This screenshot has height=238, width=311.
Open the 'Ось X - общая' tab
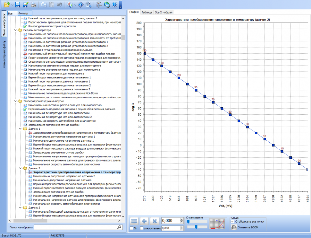[x=164, y=12]
